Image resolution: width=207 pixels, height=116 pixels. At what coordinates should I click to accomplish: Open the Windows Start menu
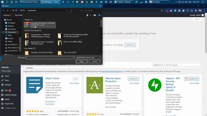click(2, 2)
